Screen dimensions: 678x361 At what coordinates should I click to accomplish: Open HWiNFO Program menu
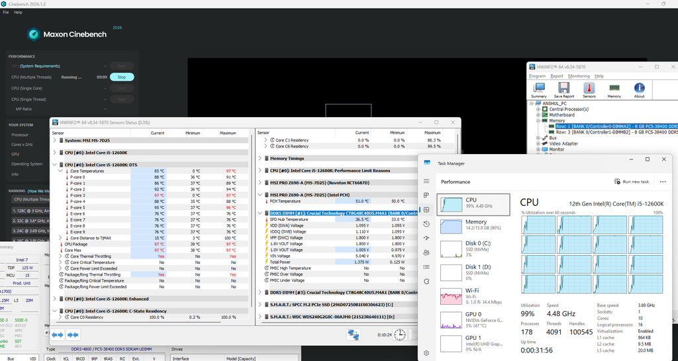coord(537,76)
